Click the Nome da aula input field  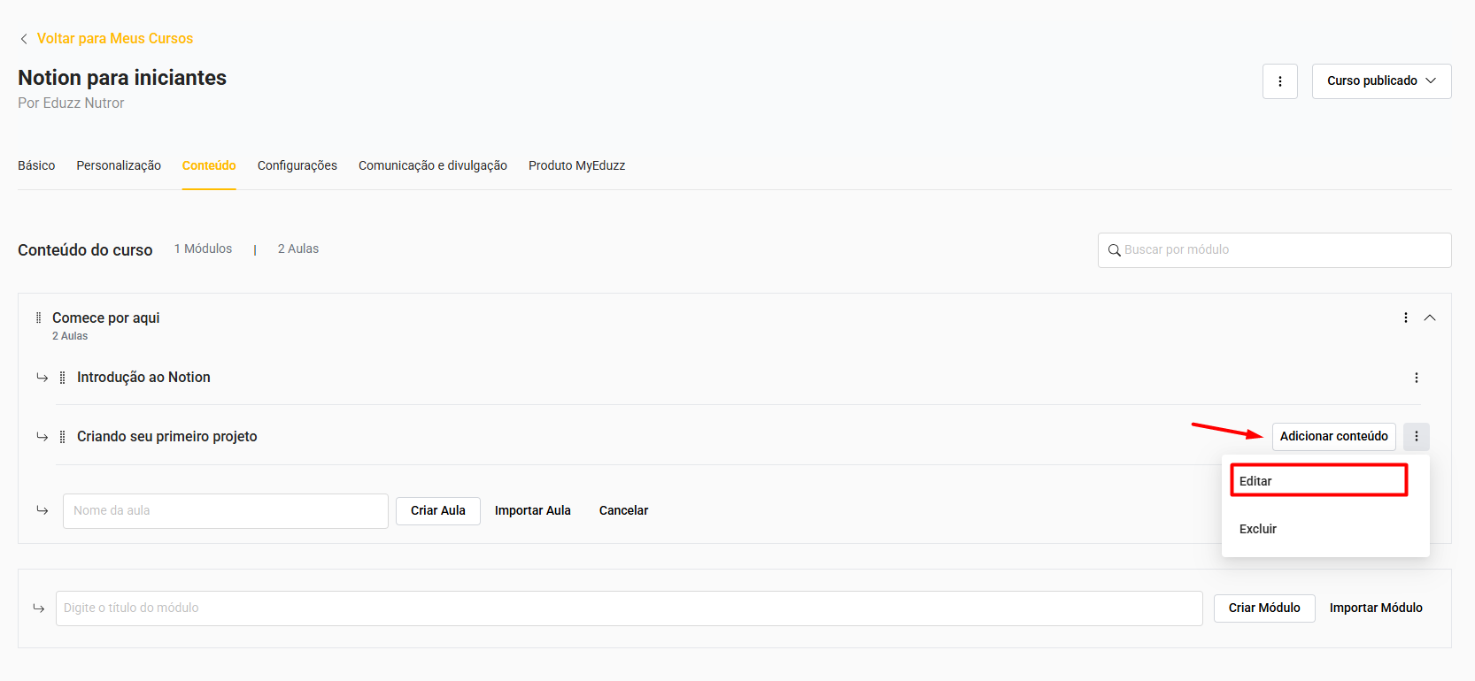(x=226, y=511)
